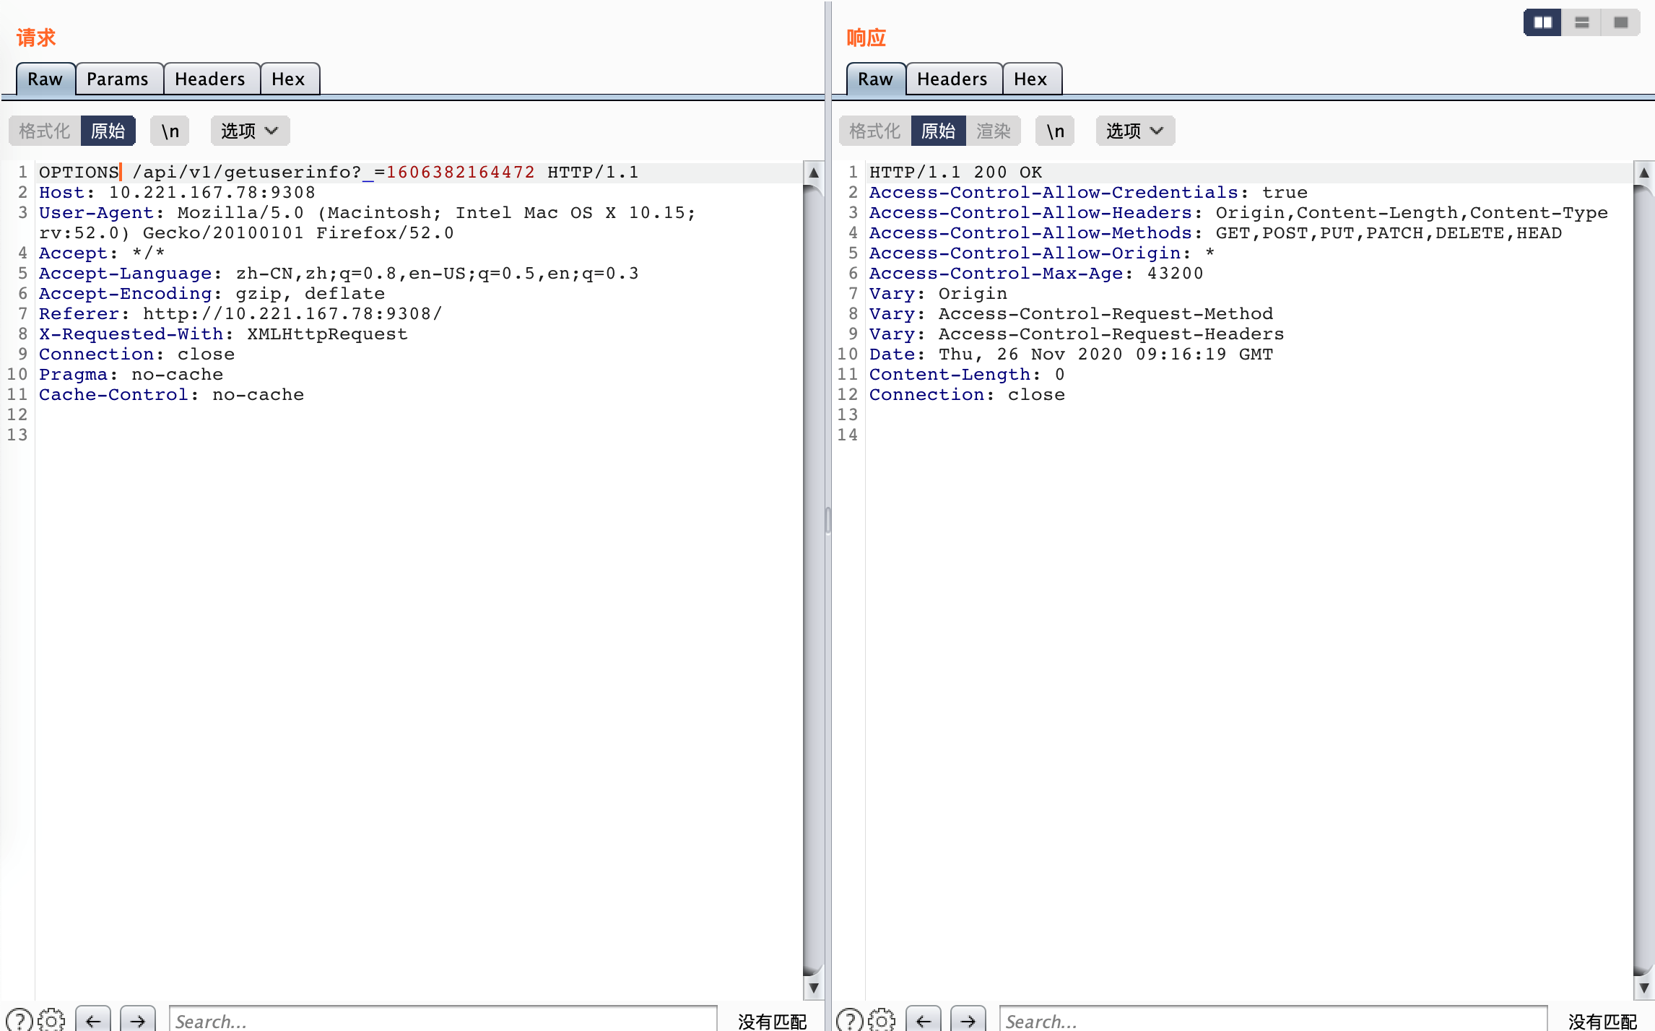
Task: Toggle request 原始 (raw) view
Action: pyautogui.click(x=108, y=131)
